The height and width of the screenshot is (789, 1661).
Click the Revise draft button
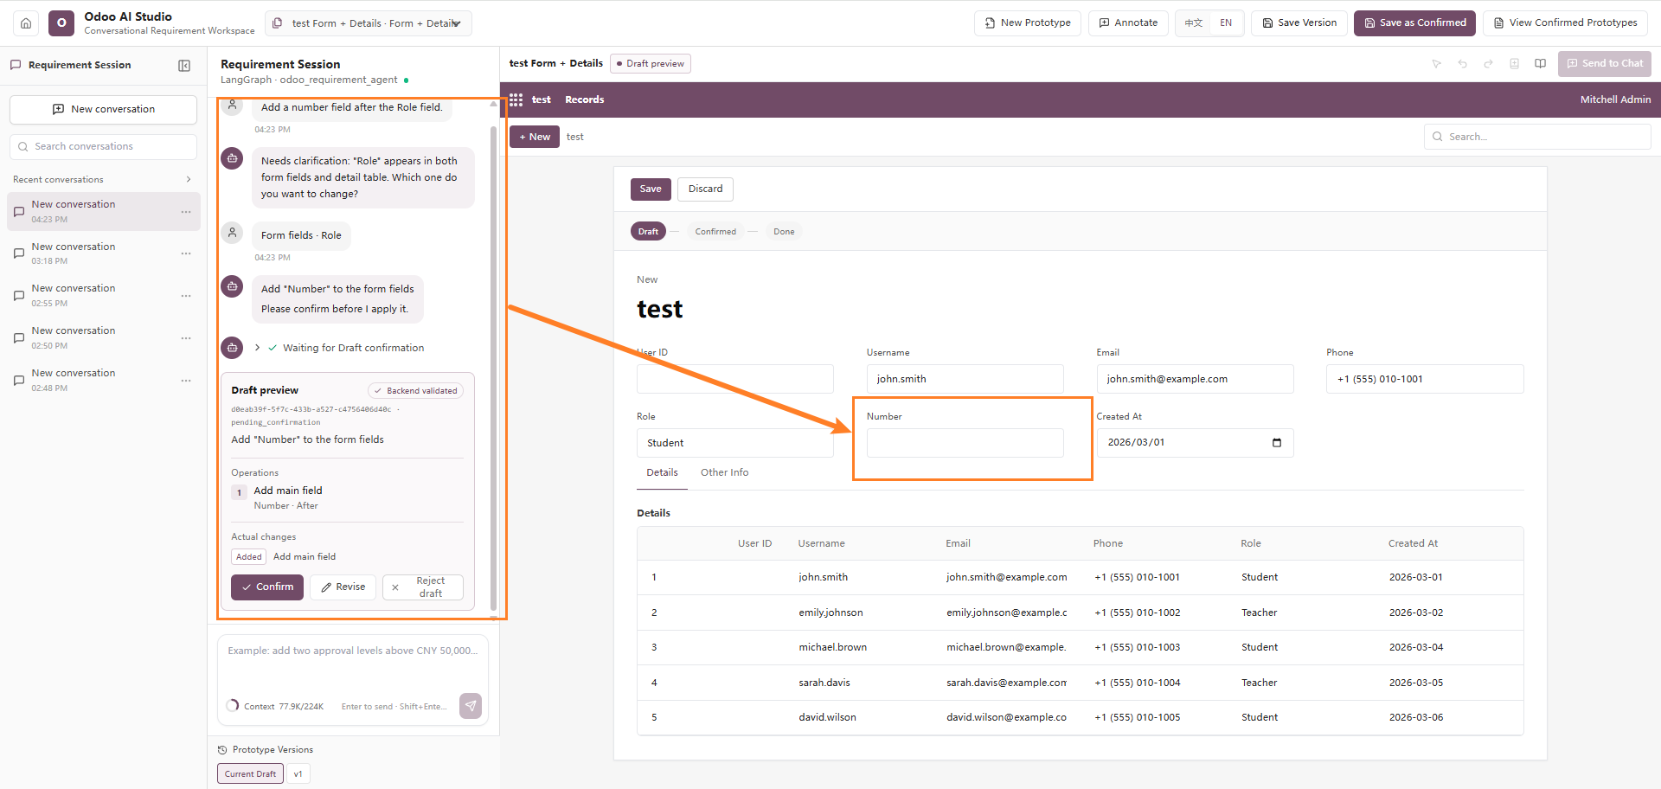click(x=343, y=587)
